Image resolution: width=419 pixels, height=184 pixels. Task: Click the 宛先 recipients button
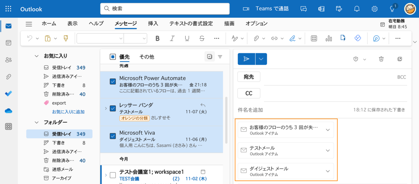249,77
